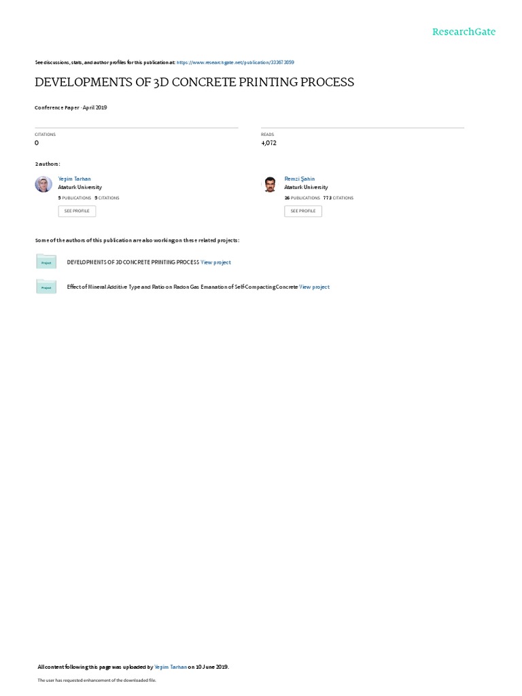Click Ataturk University under Yeşim Tarhan
The image size is (522, 696).
pyautogui.click(x=80, y=188)
